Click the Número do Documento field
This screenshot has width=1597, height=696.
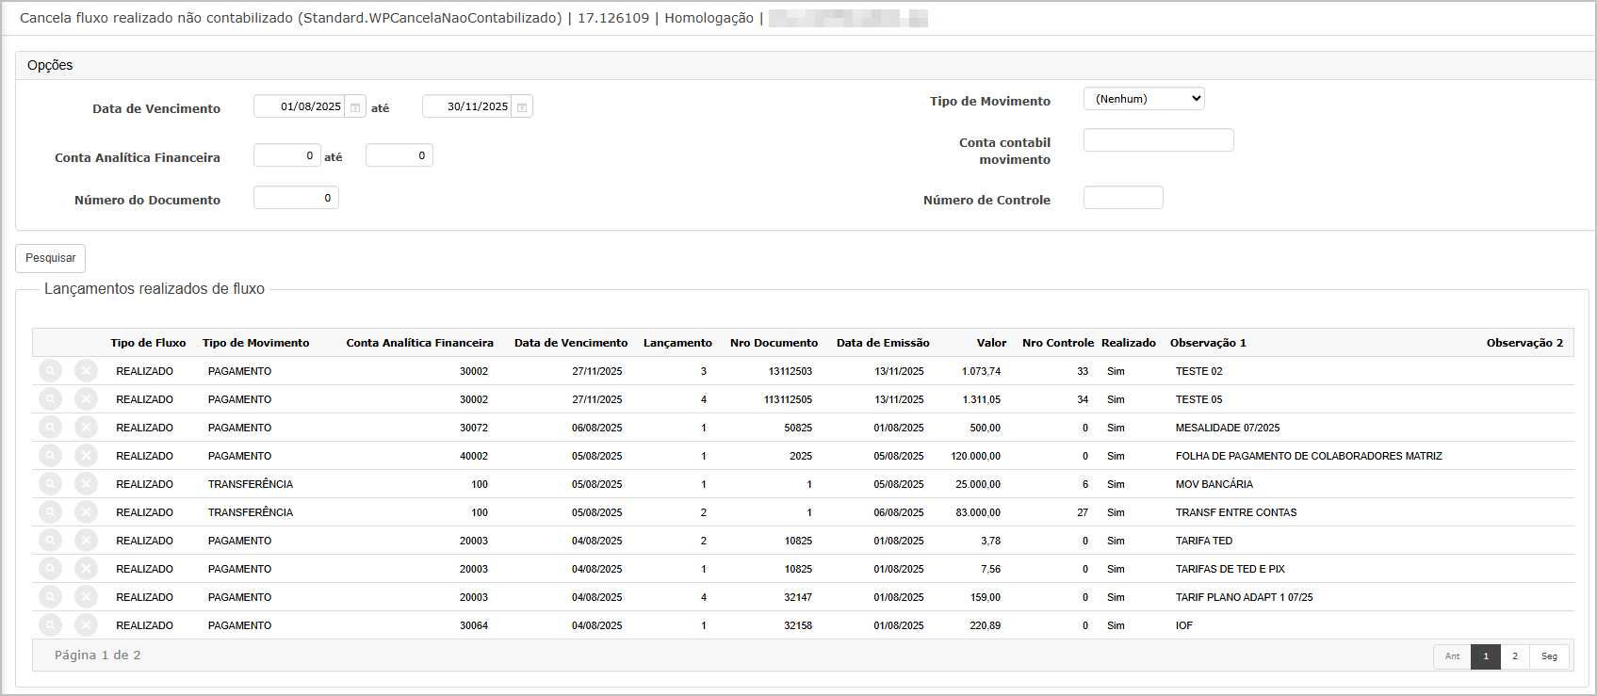[x=296, y=198]
